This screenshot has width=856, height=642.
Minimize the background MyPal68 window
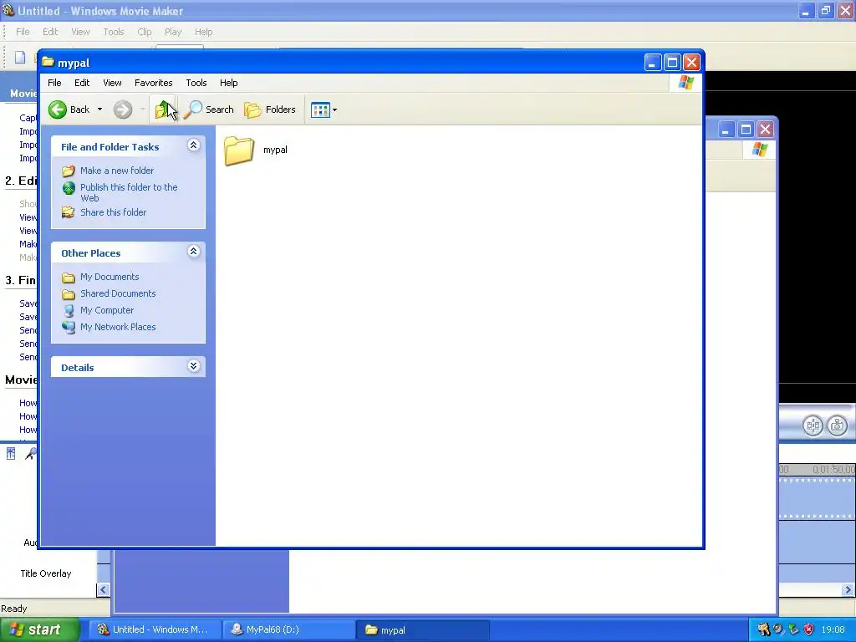point(726,130)
